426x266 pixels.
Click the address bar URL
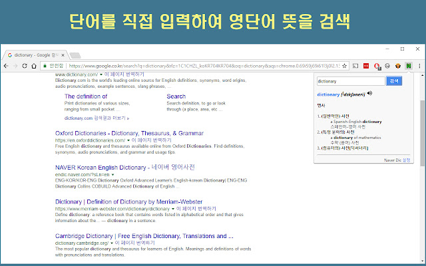(x=204, y=66)
